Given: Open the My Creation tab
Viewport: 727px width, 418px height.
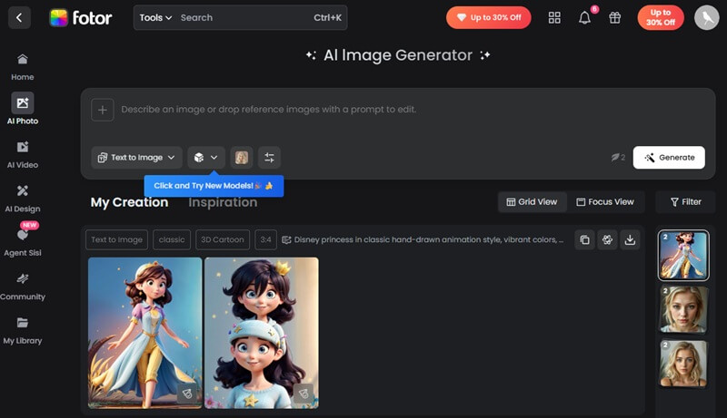Looking at the screenshot, I should pyautogui.click(x=129, y=202).
